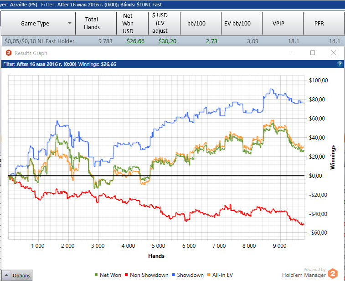
Task: Click the $ USD (EV adjust) column header
Action: (x=164, y=23)
